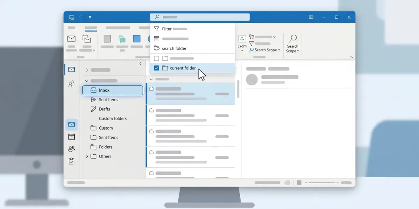The height and width of the screenshot is (209, 419).
Task: Open the small Search Scope dropdown
Action: [279, 50]
